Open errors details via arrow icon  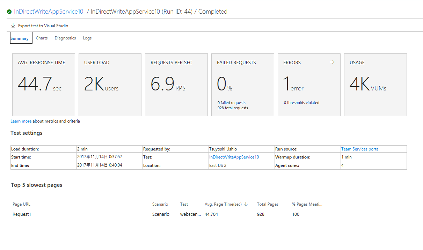pos(332,62)
